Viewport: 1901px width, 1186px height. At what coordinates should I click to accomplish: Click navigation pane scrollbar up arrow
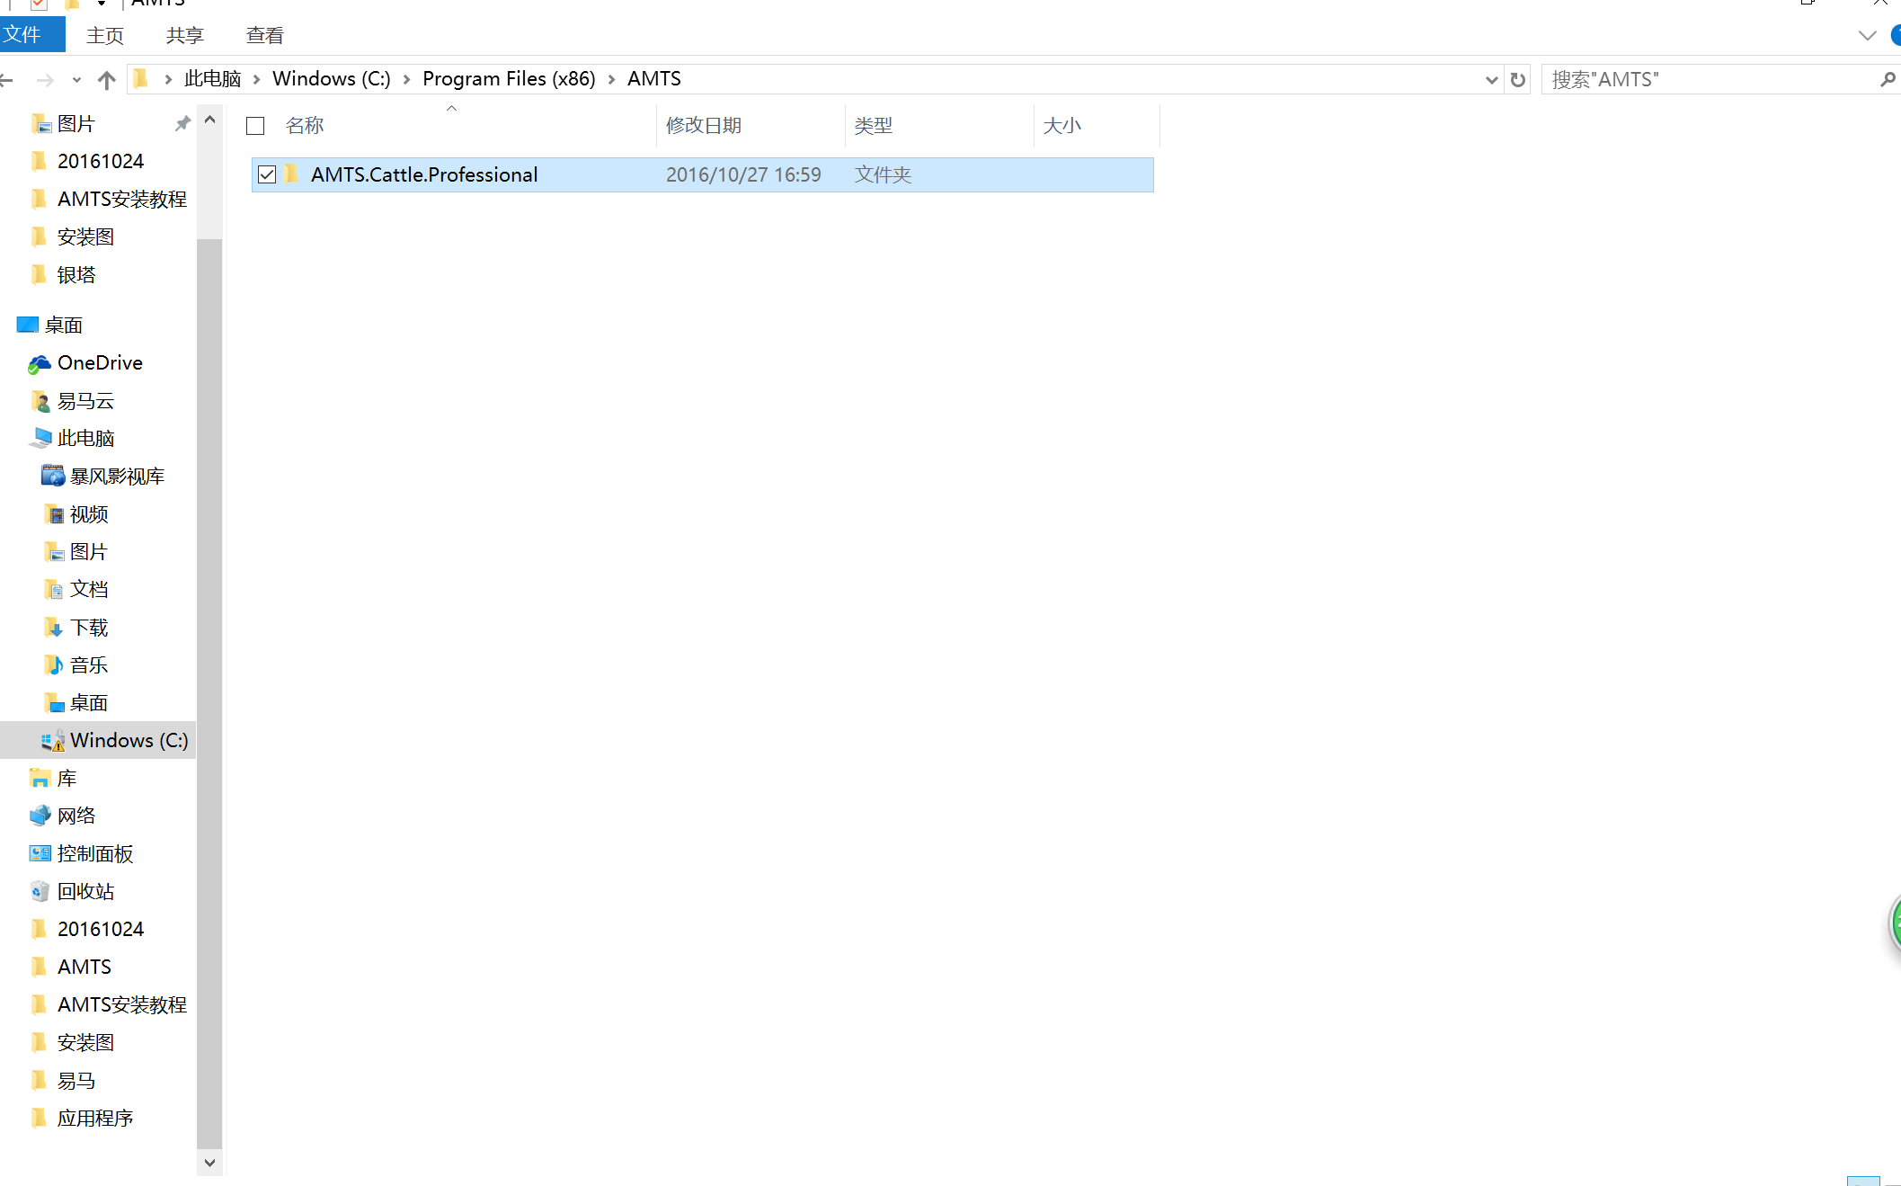tap(209, 120)
